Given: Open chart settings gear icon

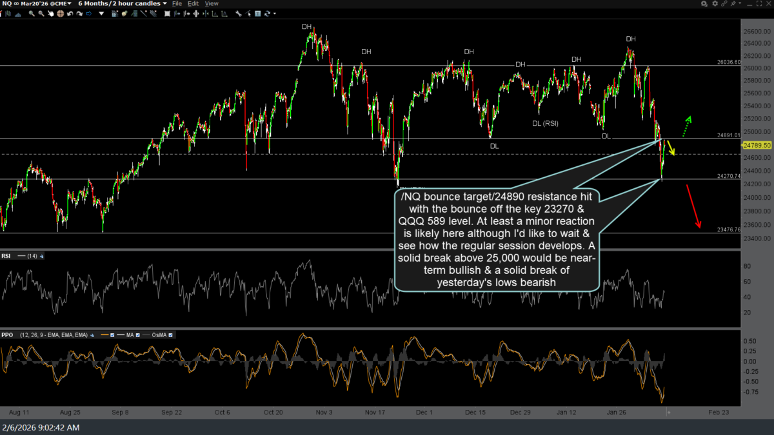Looking at the screenshot, I should pos(715,3).
